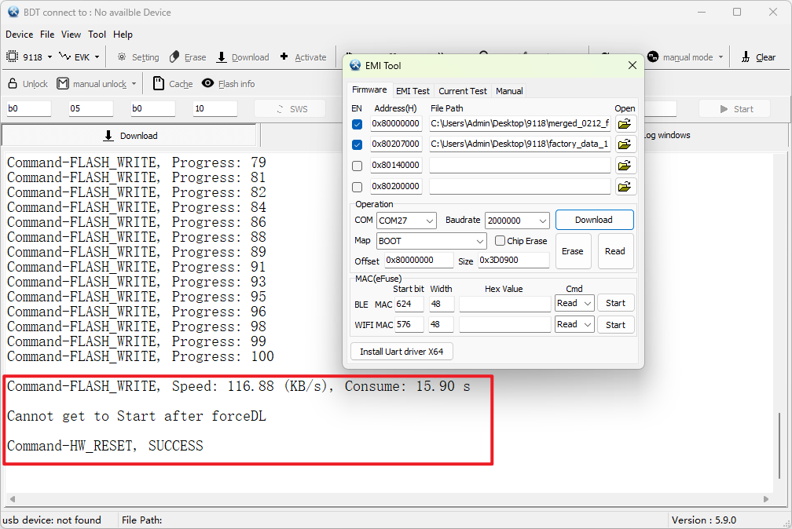
Task: Click the Unlock padlock icon
Action: click(13, 84)
